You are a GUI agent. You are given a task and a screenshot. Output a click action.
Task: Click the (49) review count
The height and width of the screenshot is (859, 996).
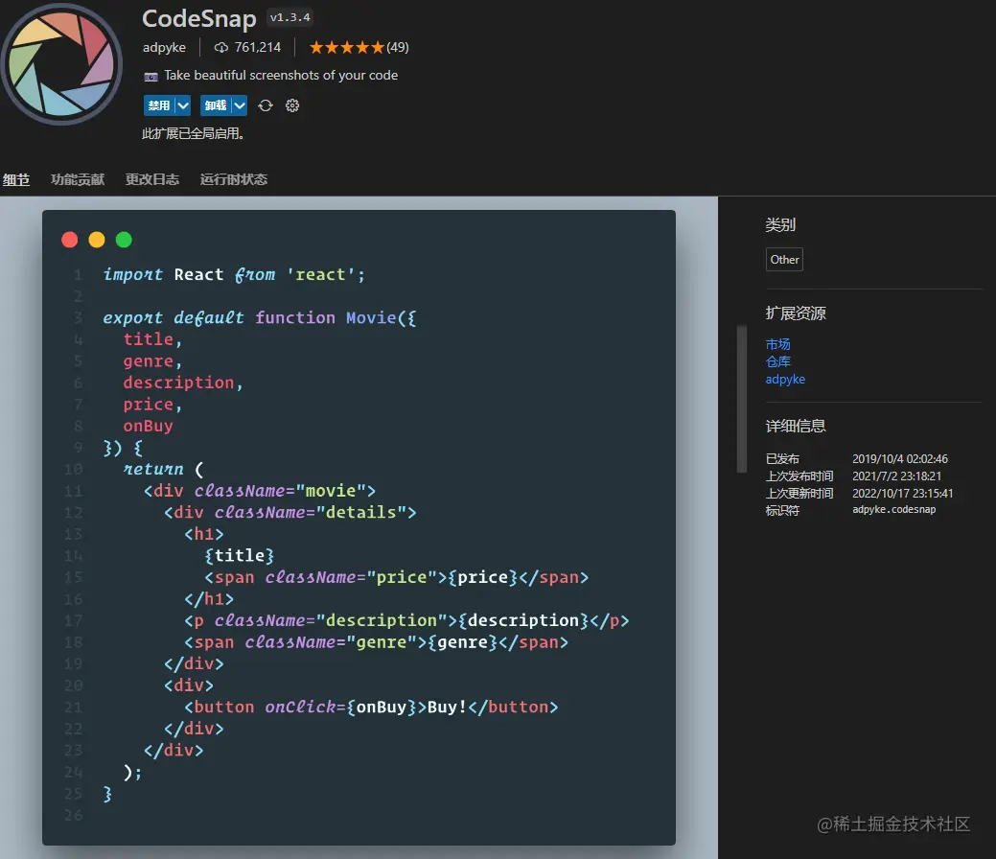[398, 48]
